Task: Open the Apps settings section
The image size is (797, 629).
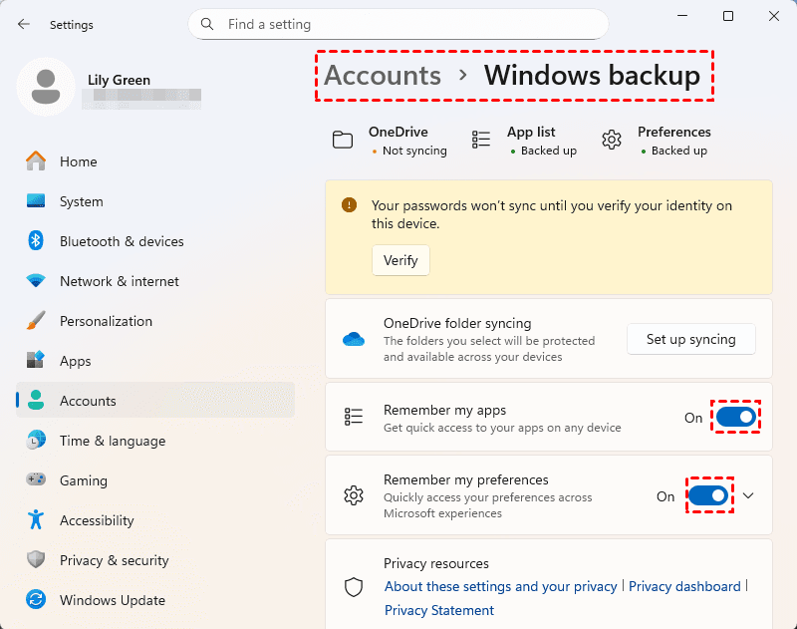Action: coord(75,361)
